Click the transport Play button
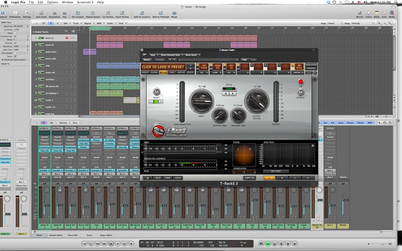 point(118,244)
